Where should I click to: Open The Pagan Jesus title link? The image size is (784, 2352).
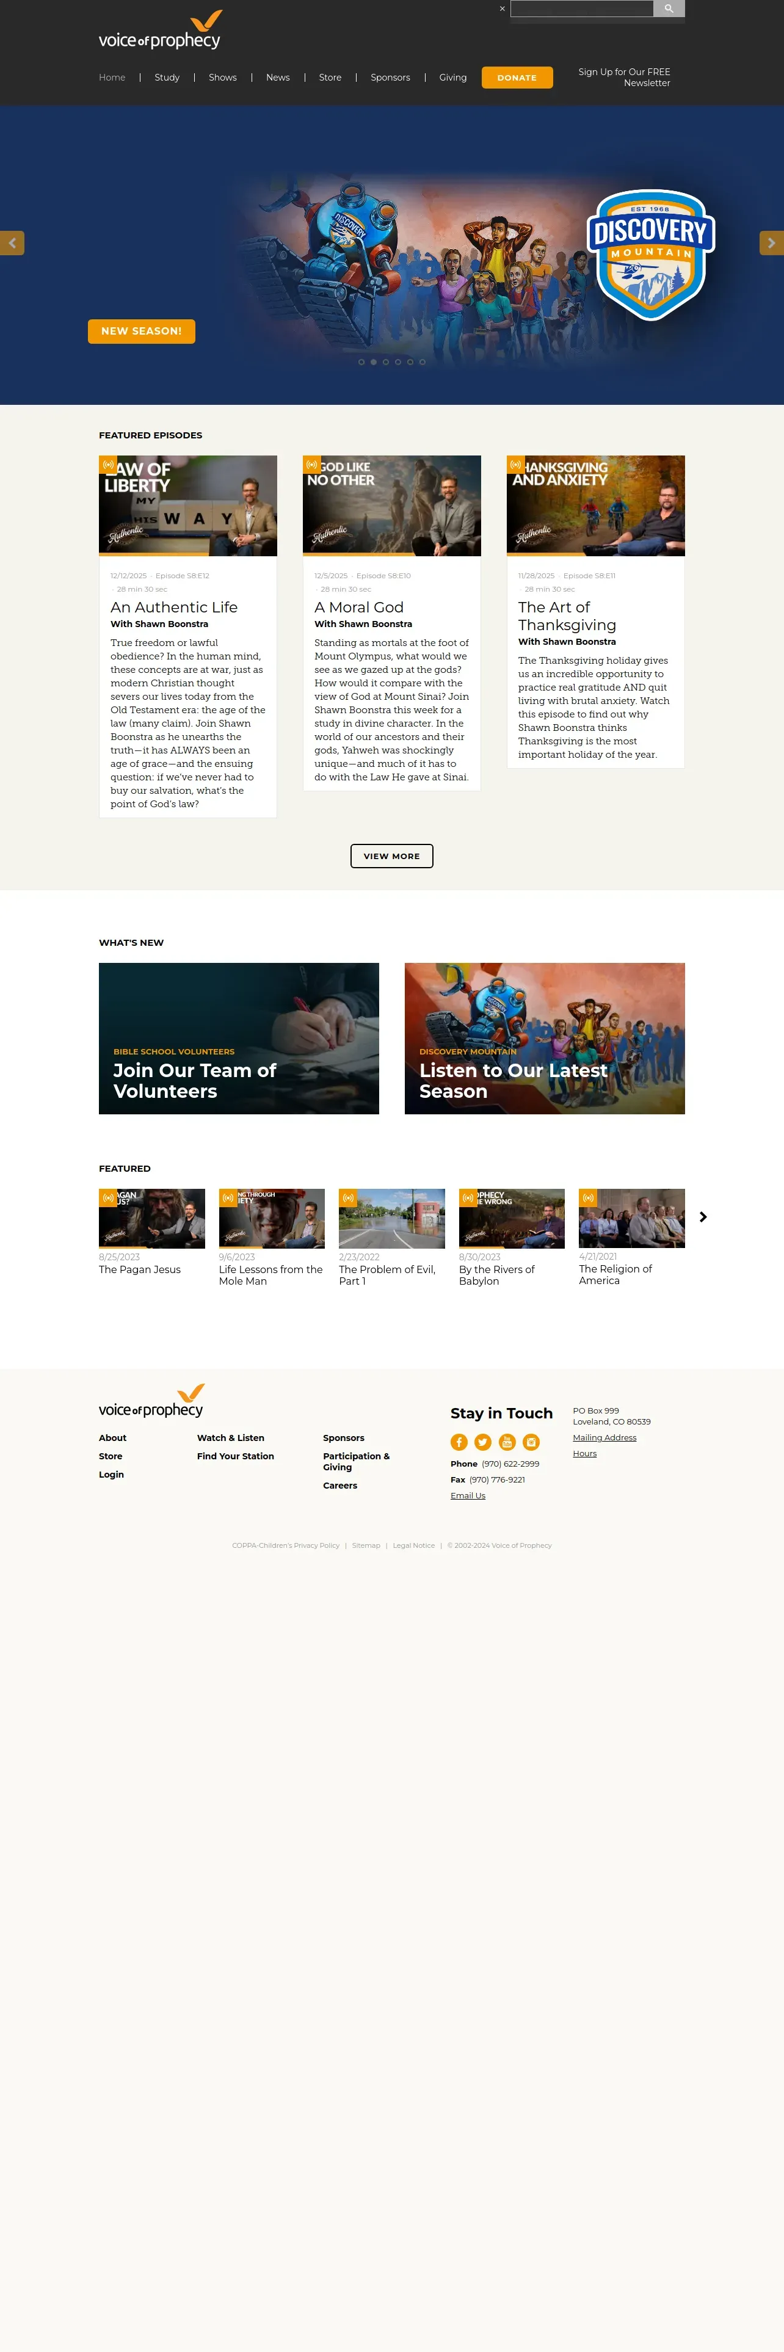click(140, 1269)
